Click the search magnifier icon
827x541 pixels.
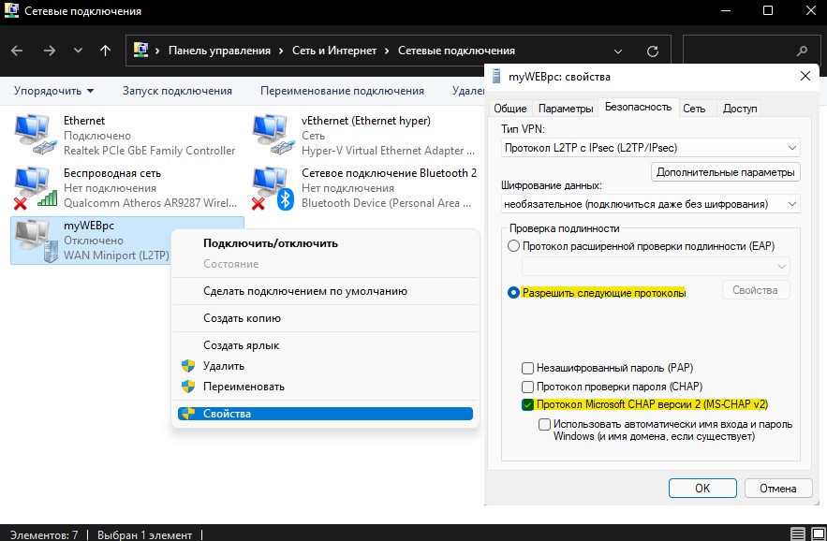coord(802,51)
